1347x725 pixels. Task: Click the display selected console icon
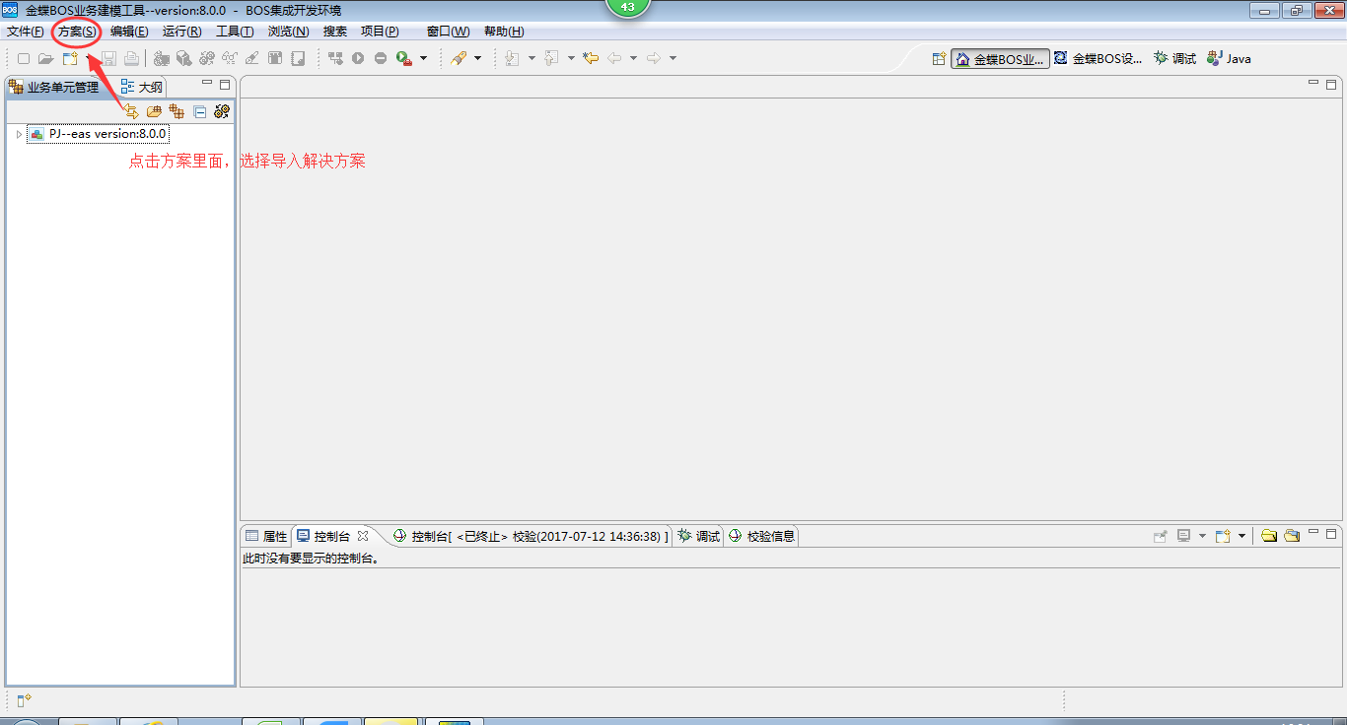click(x=1183, y=536)
